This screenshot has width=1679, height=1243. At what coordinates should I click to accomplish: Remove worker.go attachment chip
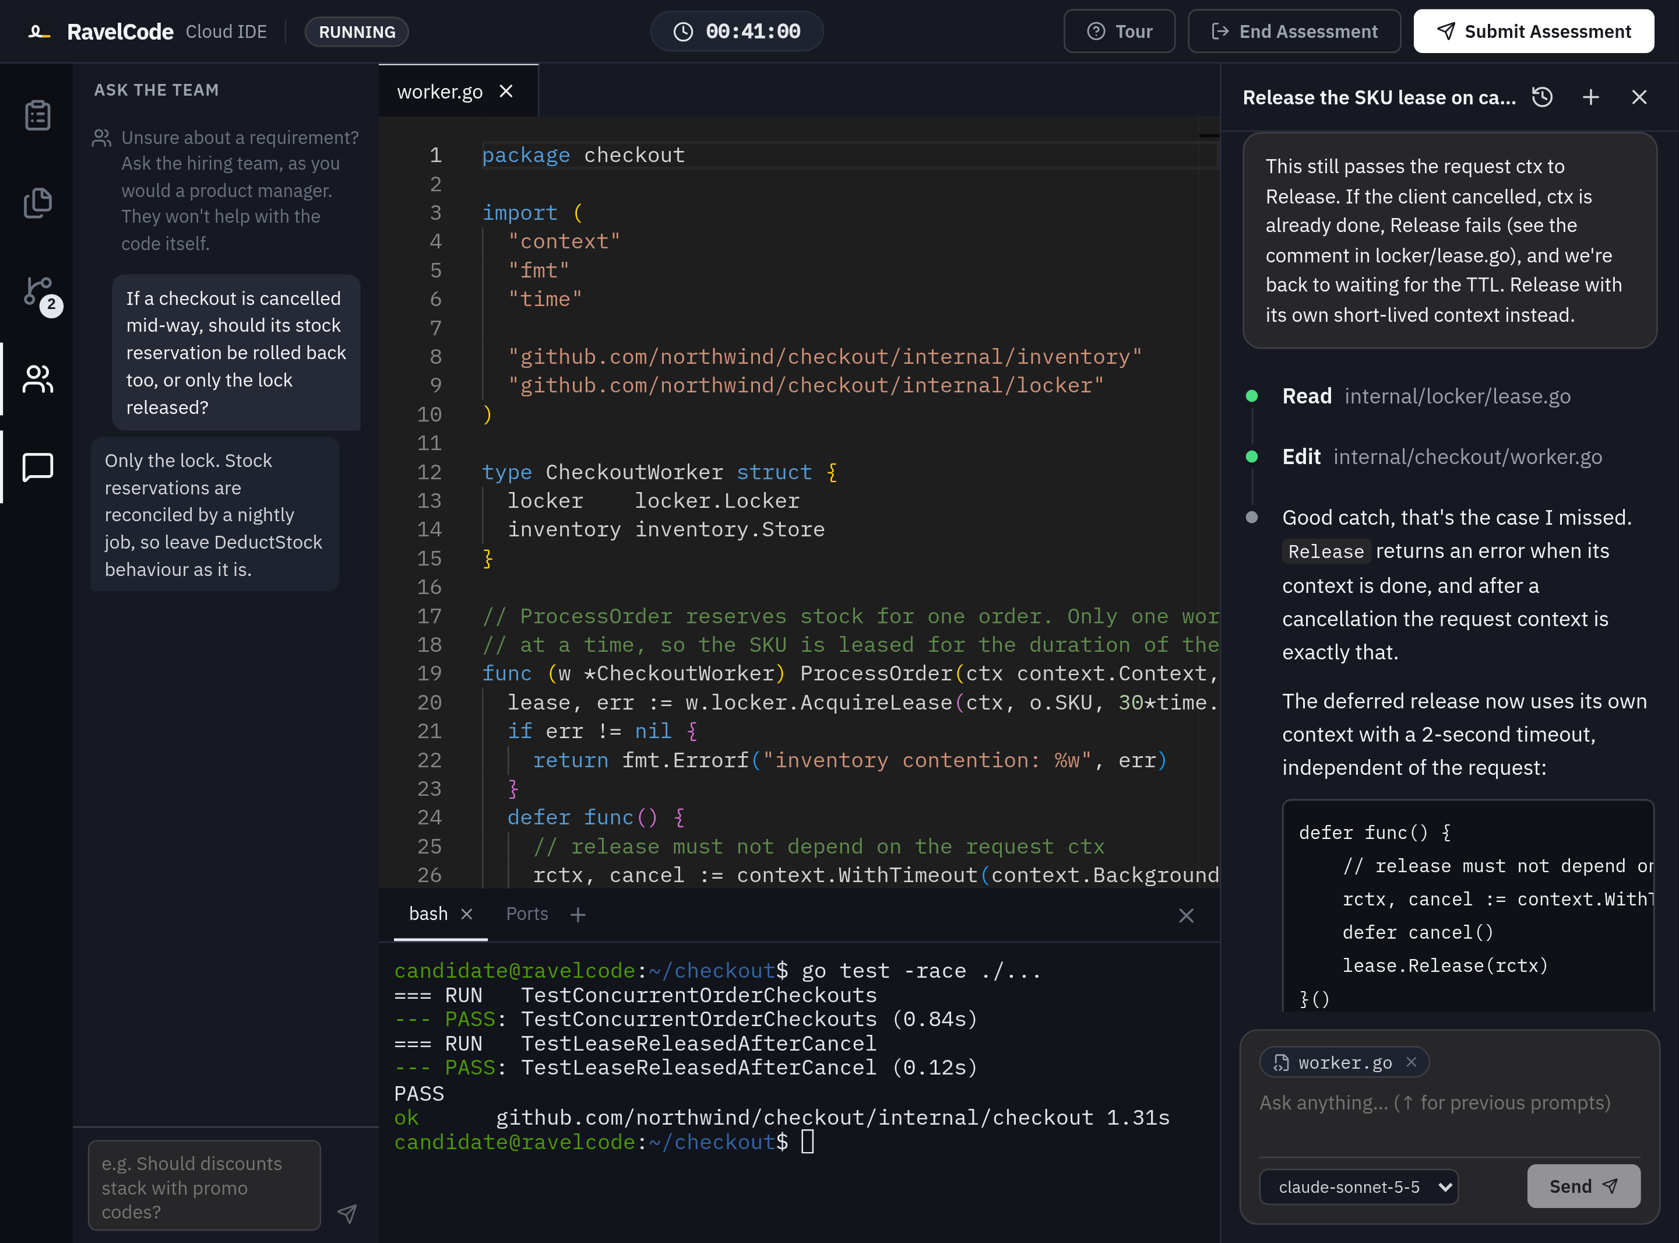[x=1412, y=1062]
